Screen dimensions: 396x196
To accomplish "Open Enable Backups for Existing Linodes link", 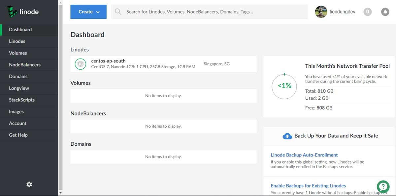I will (x=308, y=186).
